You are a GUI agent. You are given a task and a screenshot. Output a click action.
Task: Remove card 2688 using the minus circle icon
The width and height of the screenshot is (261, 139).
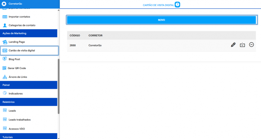click(x=251, y=45)
